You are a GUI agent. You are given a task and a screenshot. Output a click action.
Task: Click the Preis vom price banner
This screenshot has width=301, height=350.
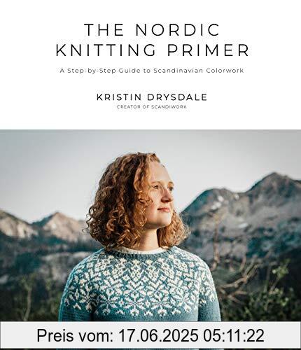150,335
